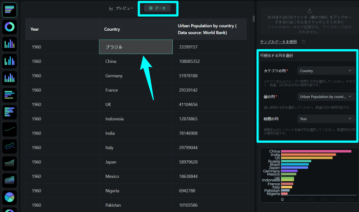Click the ブラジル cell in Country column

tap(136, 47)
